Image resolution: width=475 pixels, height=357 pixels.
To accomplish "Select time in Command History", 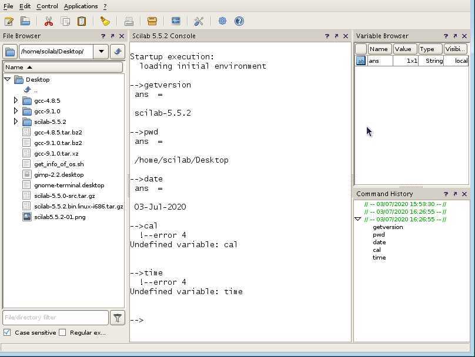I will pos(379,257).
